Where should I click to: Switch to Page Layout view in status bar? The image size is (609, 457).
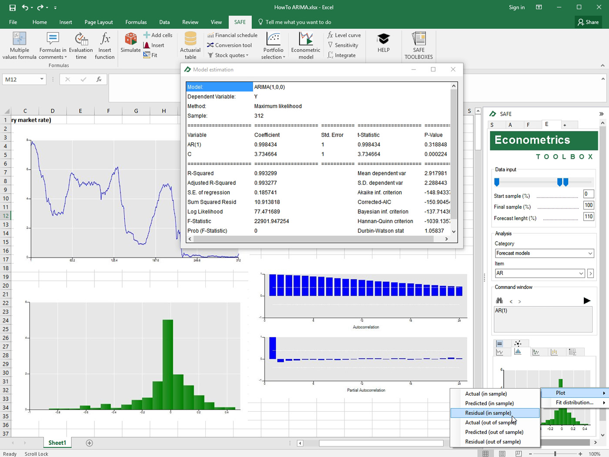502,454
